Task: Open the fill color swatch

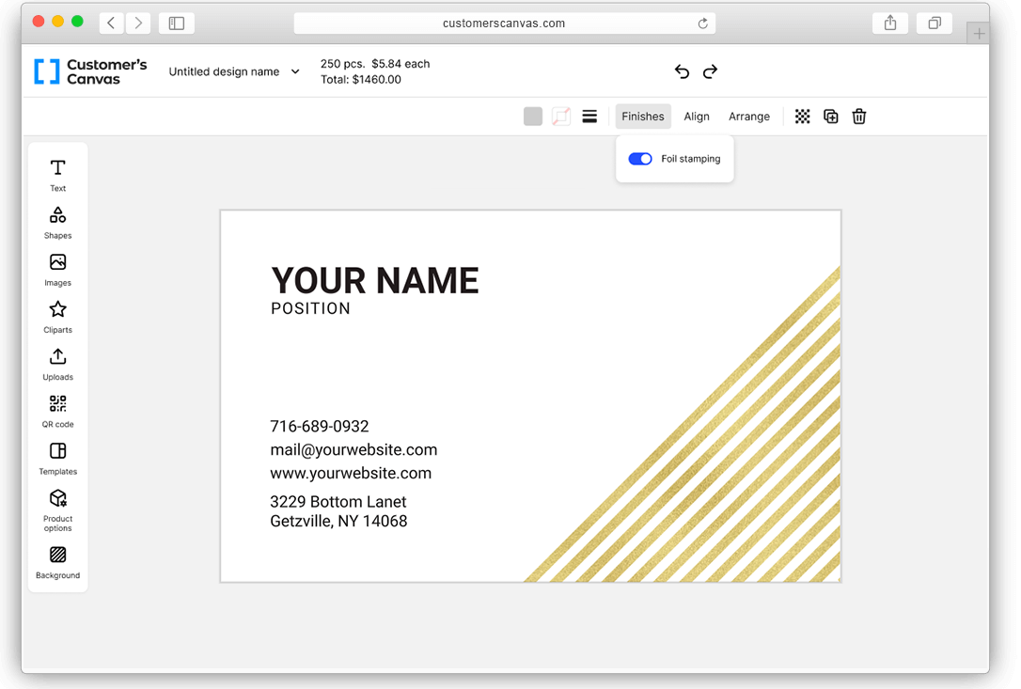Action: [x=533, y=116]
